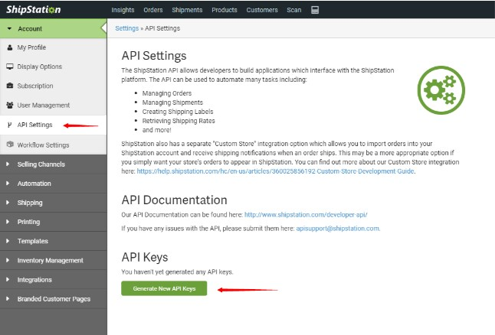Select My Profile in sidebar
Image resolution: width=495 pixels, height=335 pixels.
pos(54,47)
